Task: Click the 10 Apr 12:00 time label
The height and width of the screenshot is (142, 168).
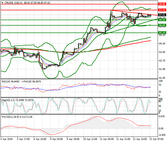Action: (90, 139)
